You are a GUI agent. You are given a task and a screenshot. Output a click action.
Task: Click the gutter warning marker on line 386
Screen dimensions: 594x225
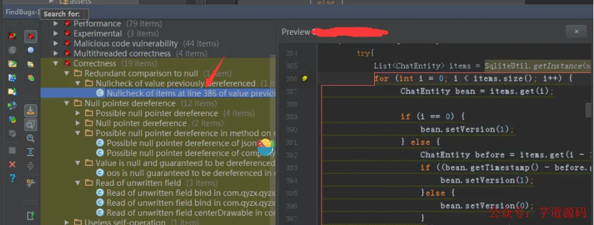click(x=305, y=79)
